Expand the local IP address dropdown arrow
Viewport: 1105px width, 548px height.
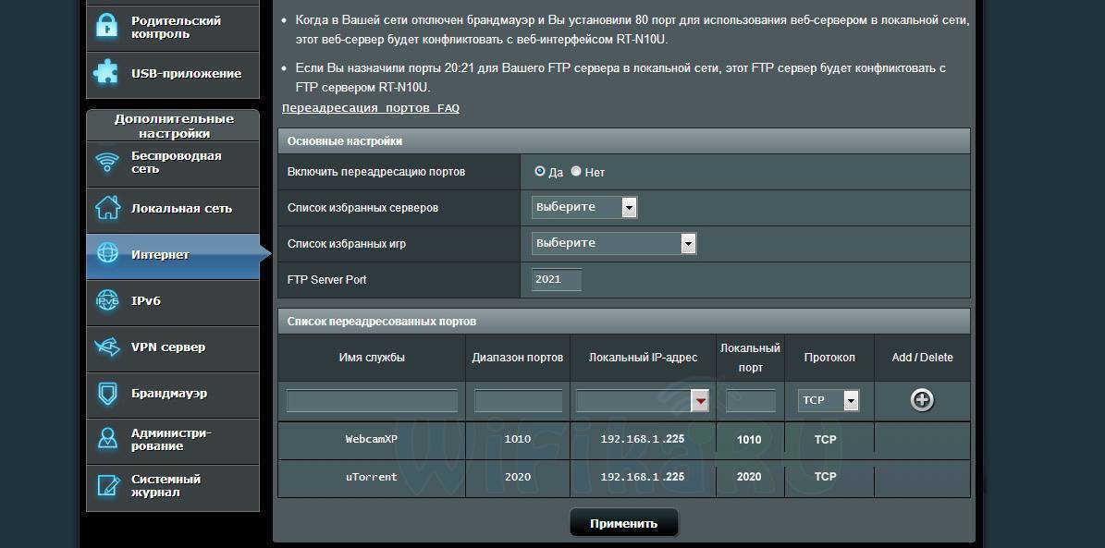701,400
